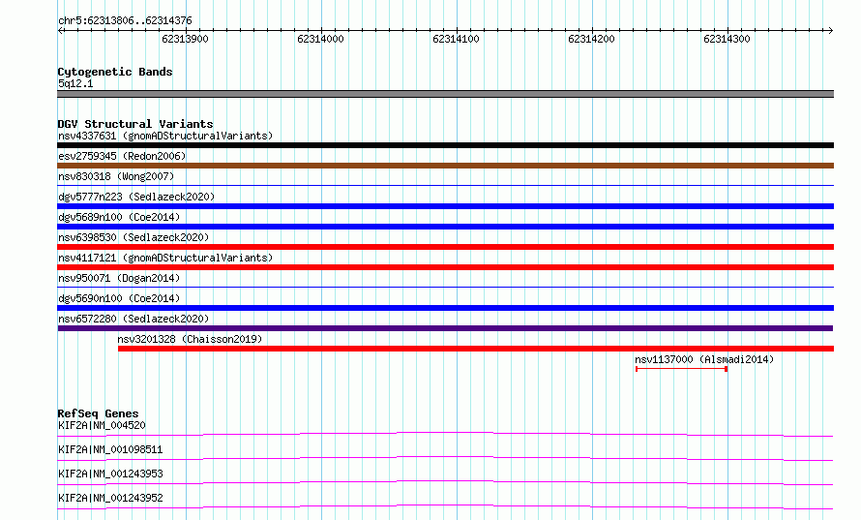Open variant nsv1137000 (Alsmadi2014) label
The width and height of the screenshot is (861, 520).
[704, 359]
